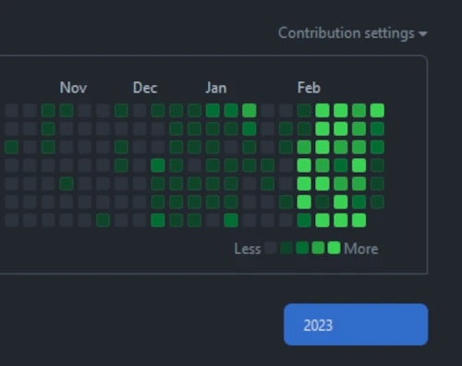Select the only green cell in the leftmost column
The image size is (462, 366).
click(x=12, y=147)
